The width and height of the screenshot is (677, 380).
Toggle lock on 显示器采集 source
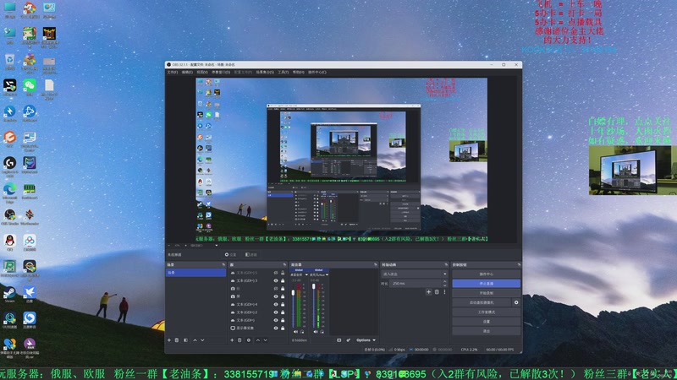tap(283, 328)
